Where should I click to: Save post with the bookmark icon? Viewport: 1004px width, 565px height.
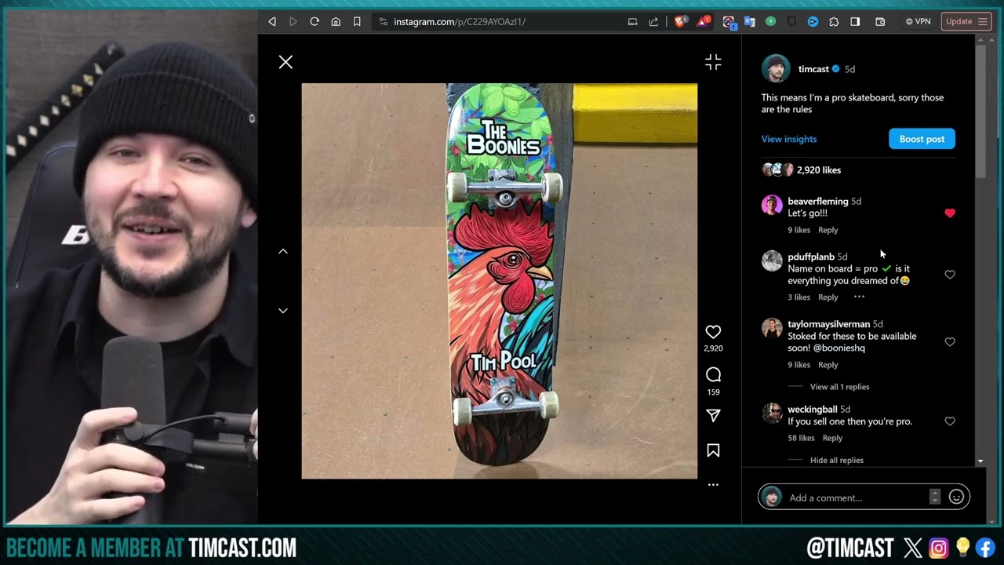[713, 450]
